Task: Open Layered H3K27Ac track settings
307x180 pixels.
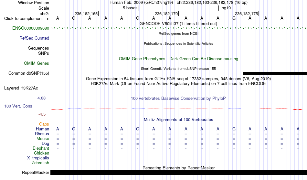Action: coord(21,88)
